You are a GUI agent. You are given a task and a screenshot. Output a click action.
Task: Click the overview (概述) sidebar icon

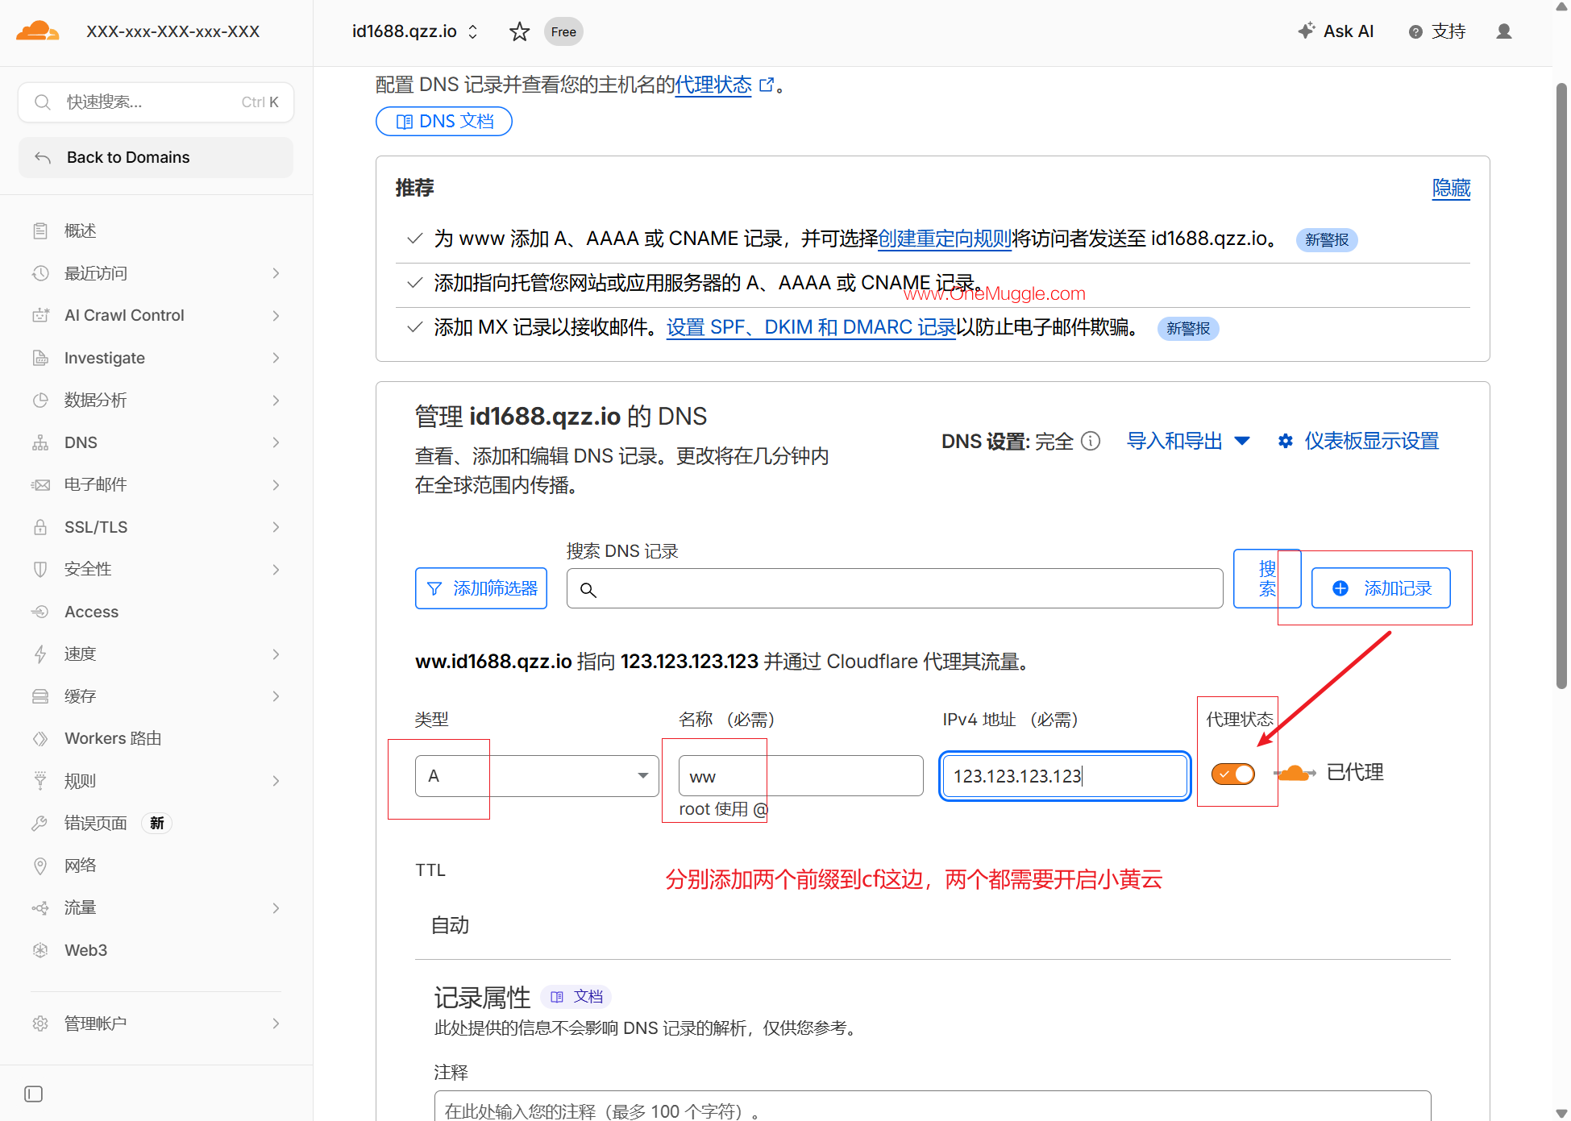point(40,231)
